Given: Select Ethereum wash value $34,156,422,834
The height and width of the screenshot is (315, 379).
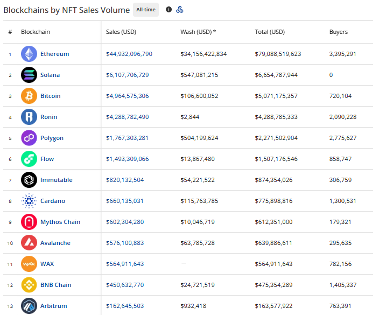Looking at the screenshot, I should click(x=203, y=54).
